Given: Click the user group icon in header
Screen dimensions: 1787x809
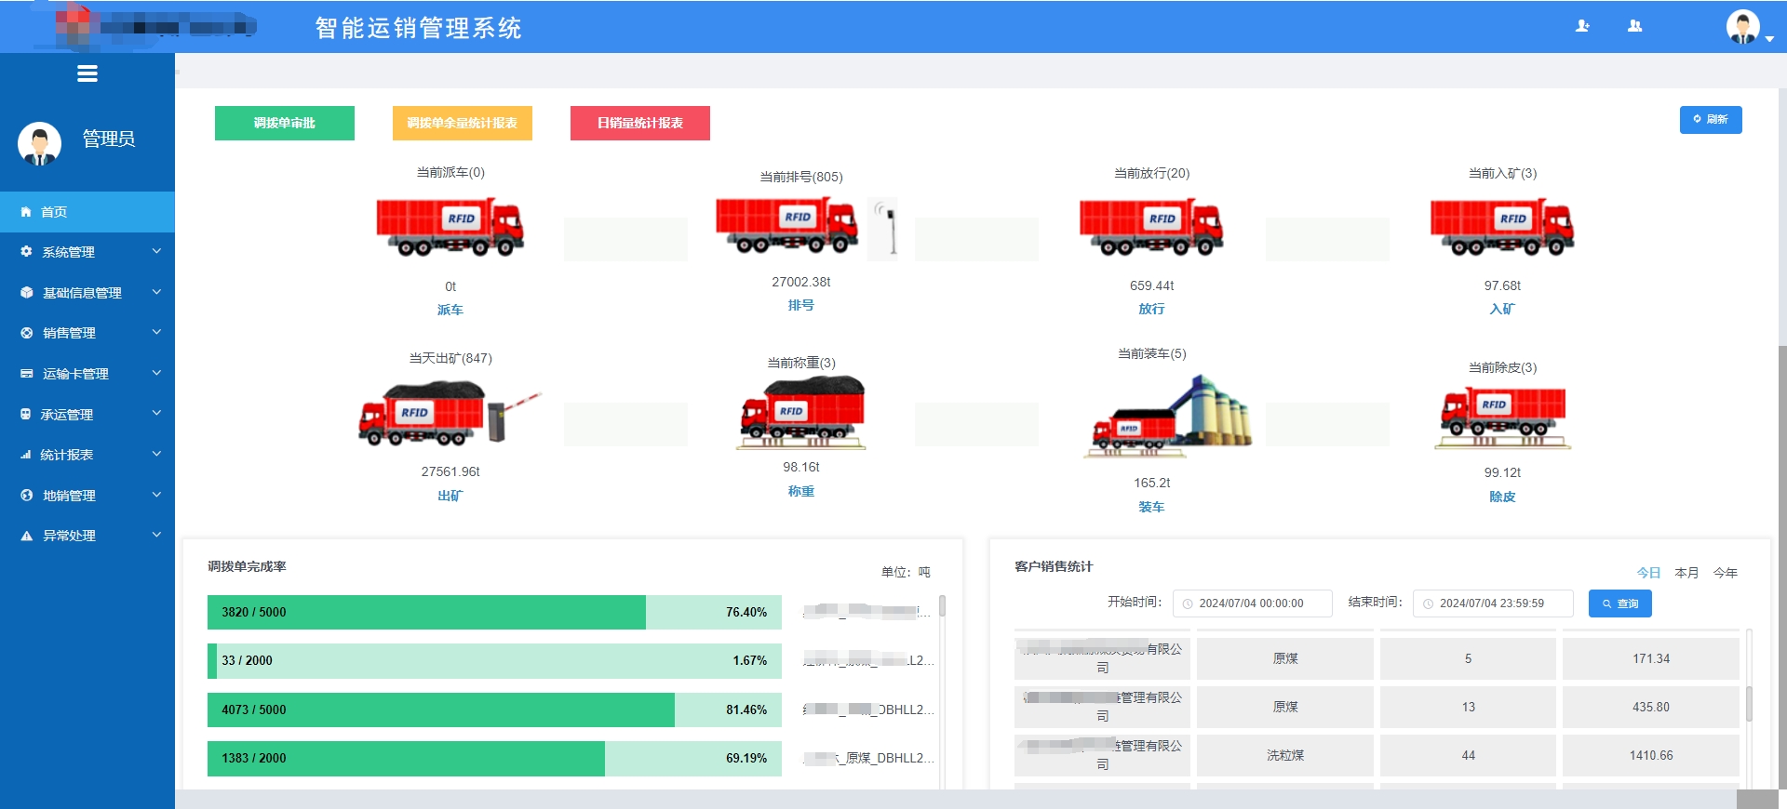Looking at the screenshot, I should [x=1634, y=26].
